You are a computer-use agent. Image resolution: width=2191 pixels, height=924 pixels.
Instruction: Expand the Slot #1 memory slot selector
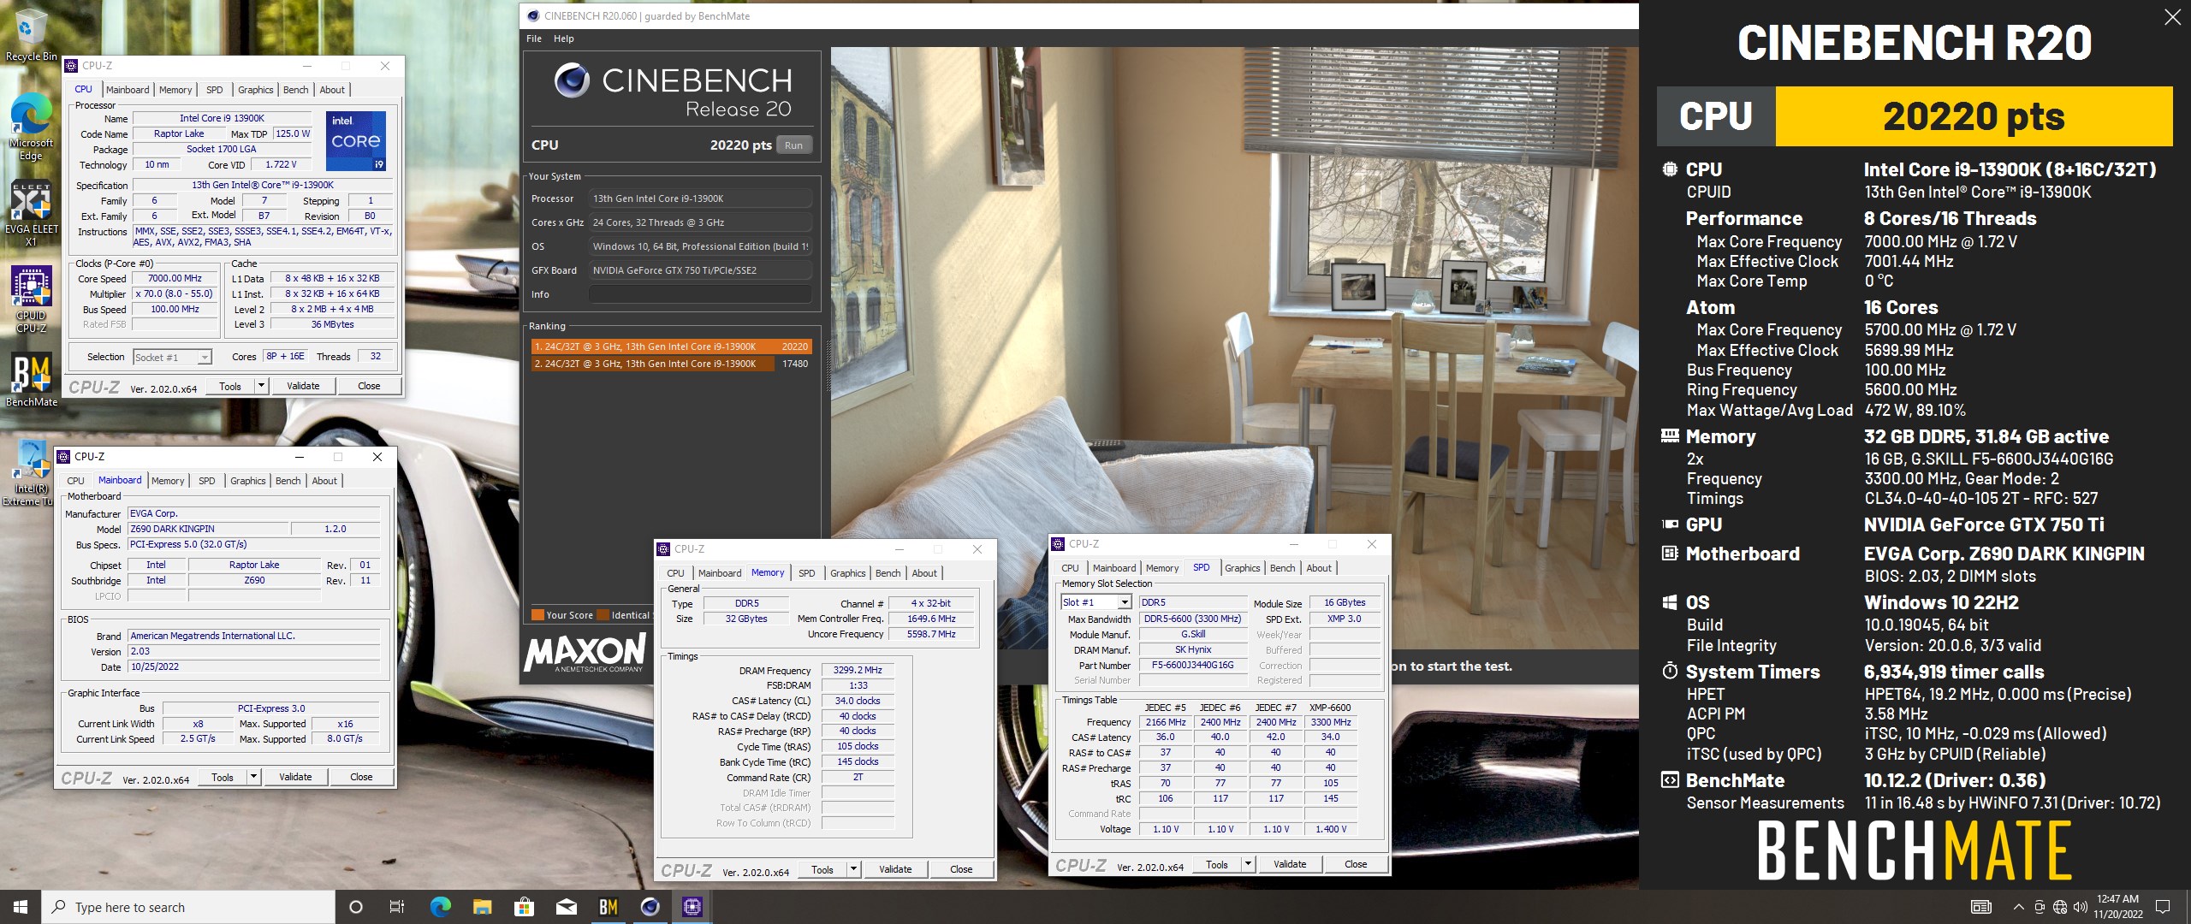pyautogui.click(x=1124, y=602)
